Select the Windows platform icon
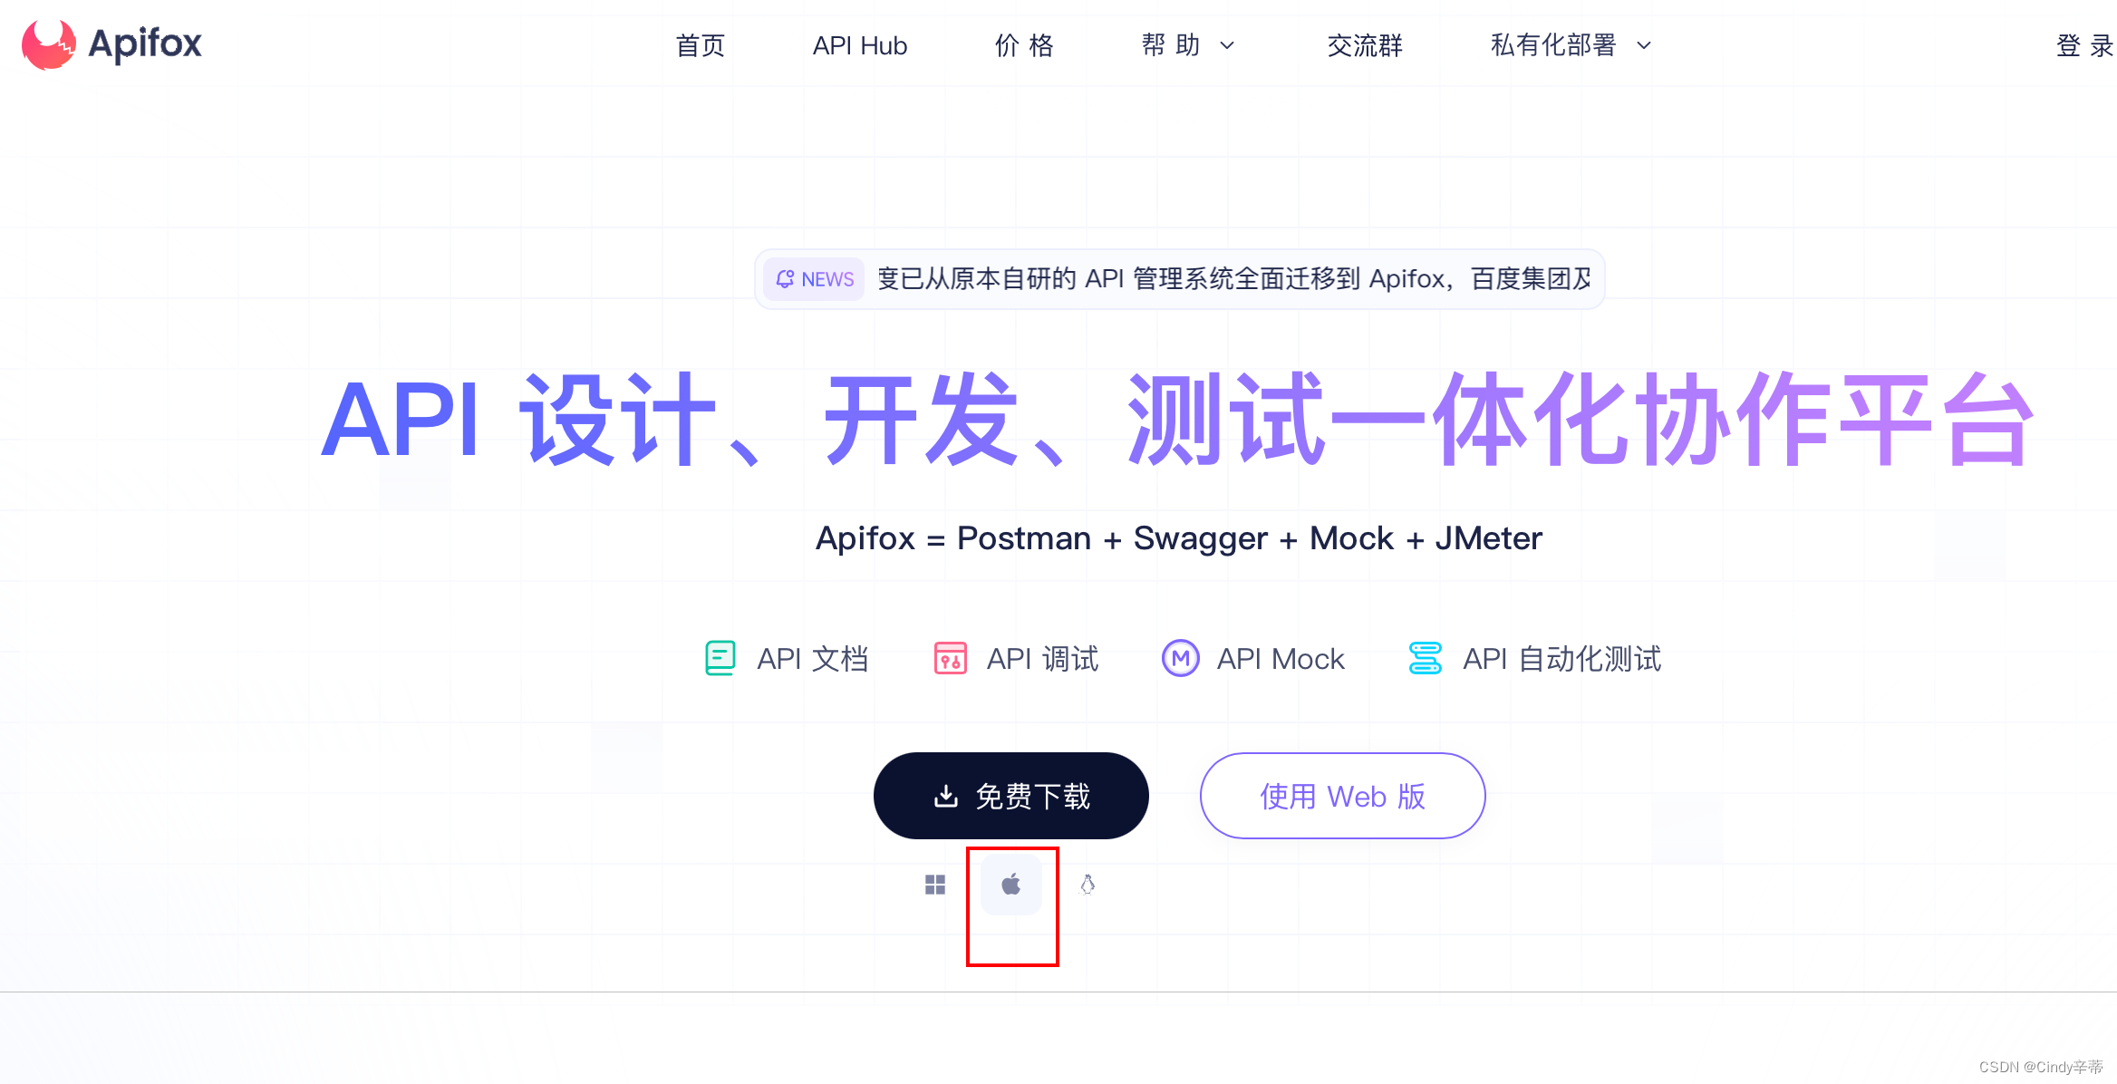Viewport: 2117px width, 1084px height. pos(935,885)
